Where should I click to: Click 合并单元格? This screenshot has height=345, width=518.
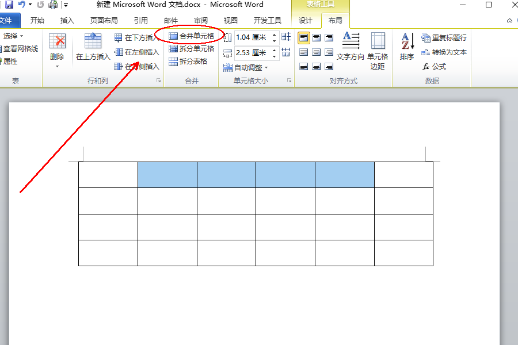192,36
